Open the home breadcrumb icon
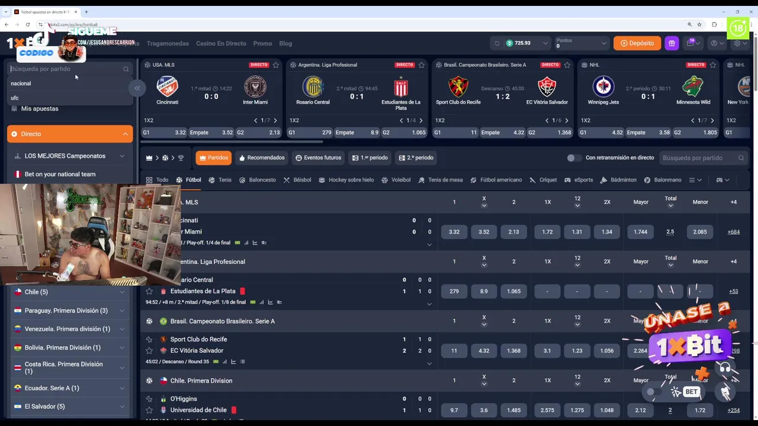This screenshot has width=758, height=426. 149,158
